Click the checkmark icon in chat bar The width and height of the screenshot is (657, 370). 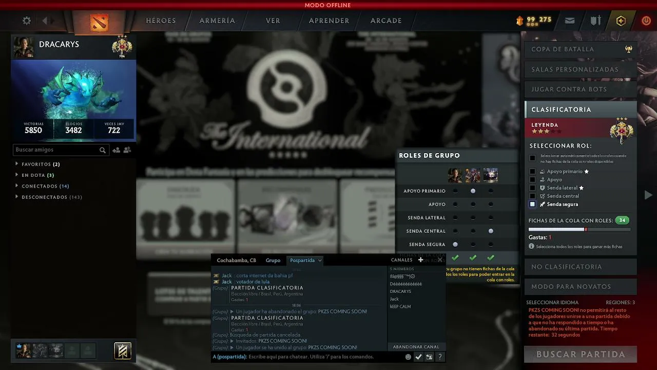(419, 357)
